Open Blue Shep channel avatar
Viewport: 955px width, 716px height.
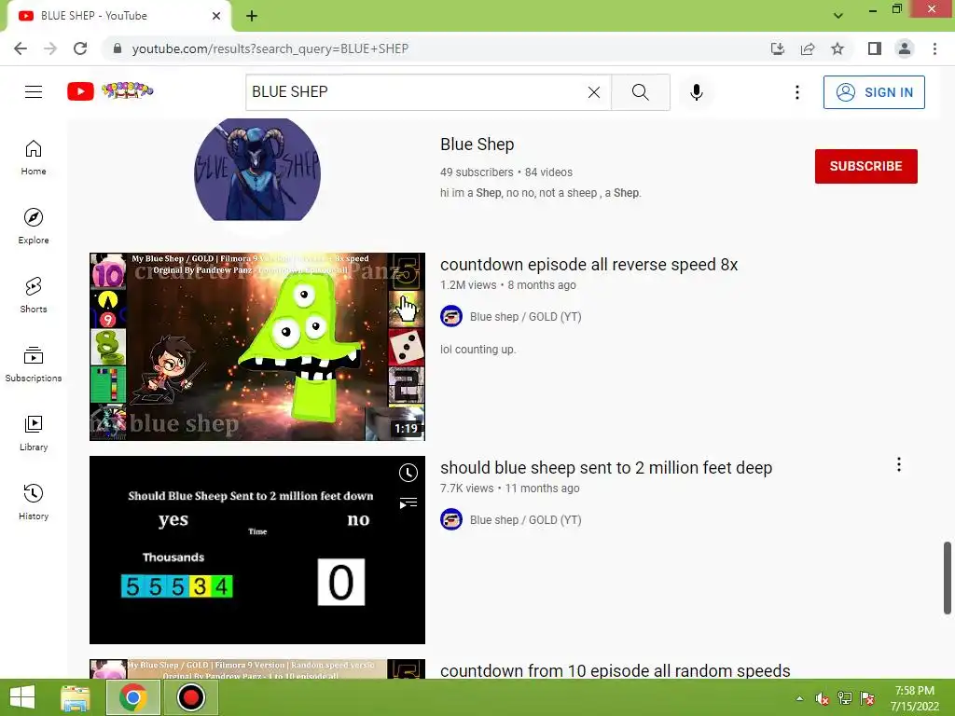(257, 170)
